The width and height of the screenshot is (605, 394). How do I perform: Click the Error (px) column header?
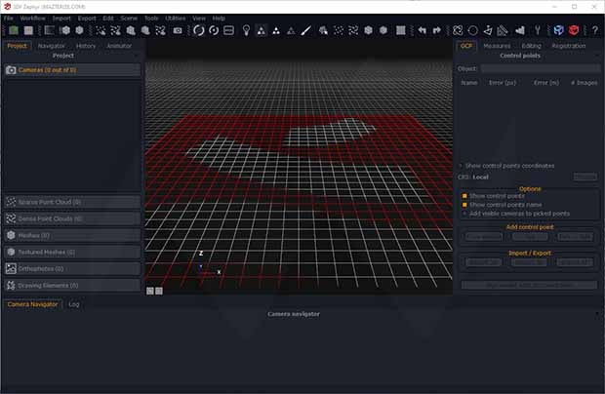point(503,83)
